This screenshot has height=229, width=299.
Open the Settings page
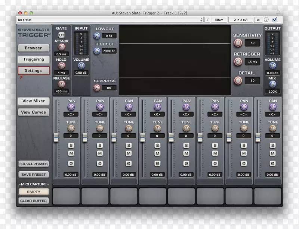coord(34,70)
